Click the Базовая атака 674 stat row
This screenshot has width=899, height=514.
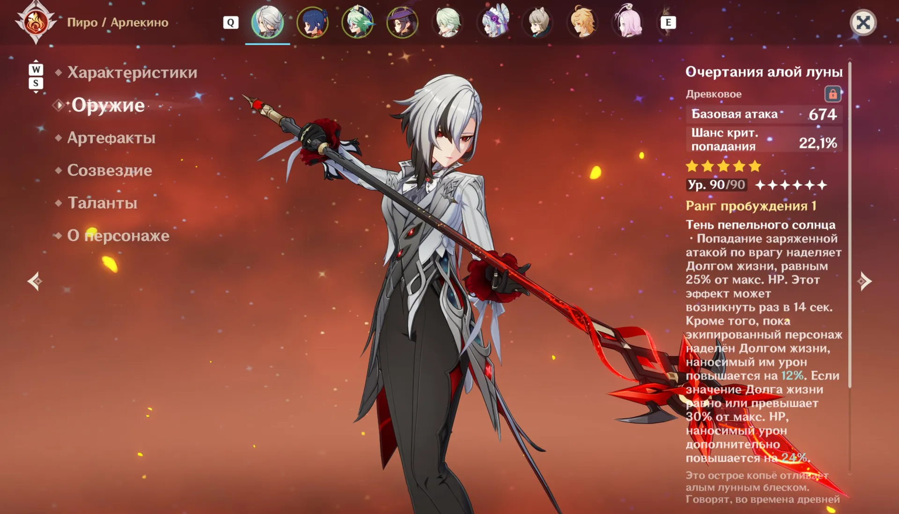pos(764,114)
